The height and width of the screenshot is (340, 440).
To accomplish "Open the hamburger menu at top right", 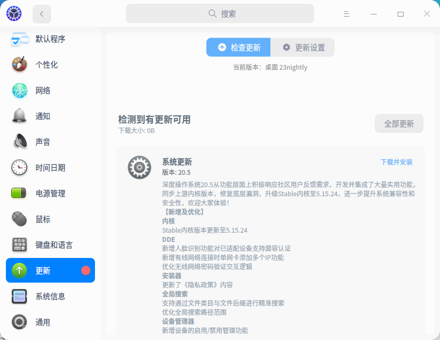I will coord(347,13).
